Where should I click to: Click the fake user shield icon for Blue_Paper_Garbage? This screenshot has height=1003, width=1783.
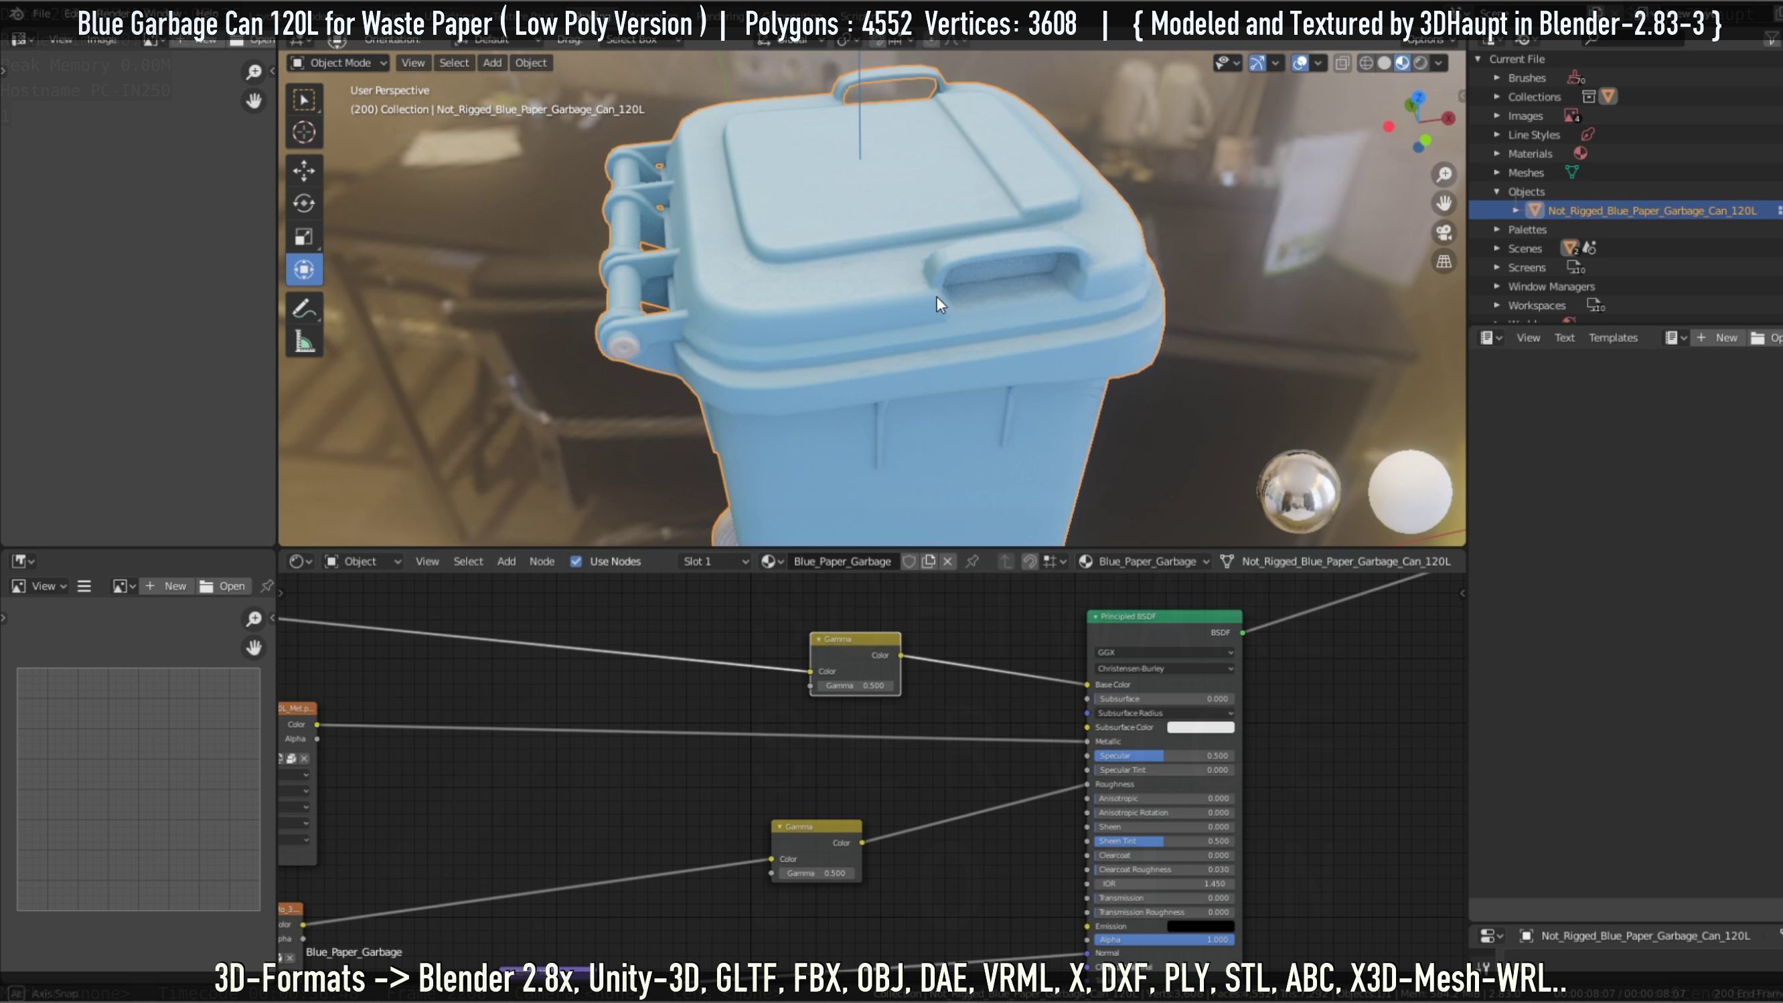pos(909,561)
